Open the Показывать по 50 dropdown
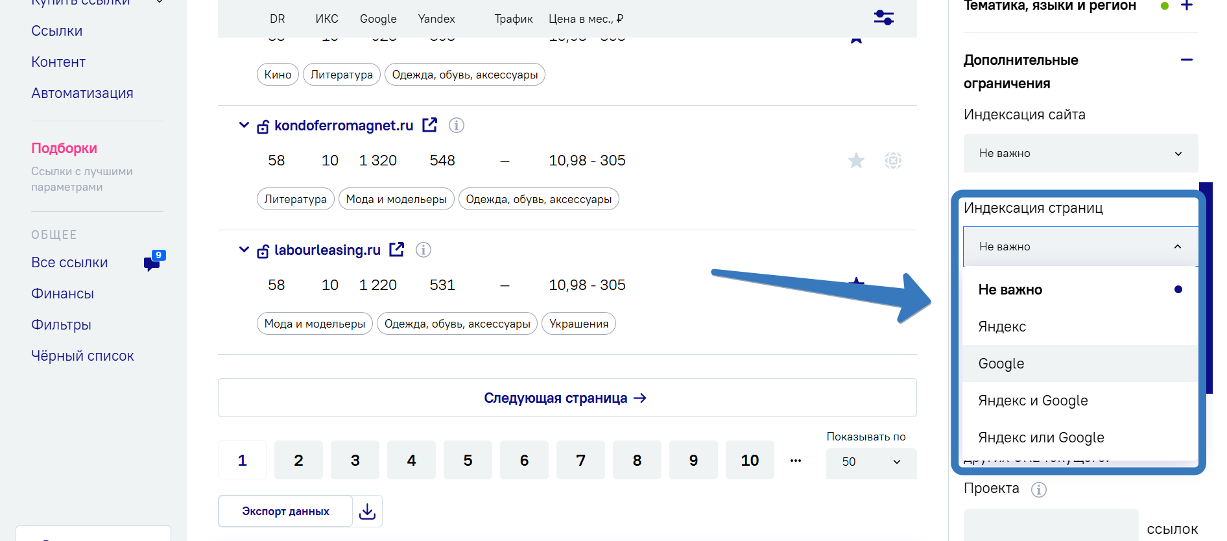The image size is (1227, 541). point(871,462)
